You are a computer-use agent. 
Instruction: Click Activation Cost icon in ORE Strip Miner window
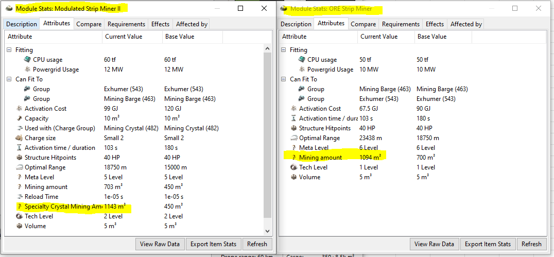(x=293, y=109)
